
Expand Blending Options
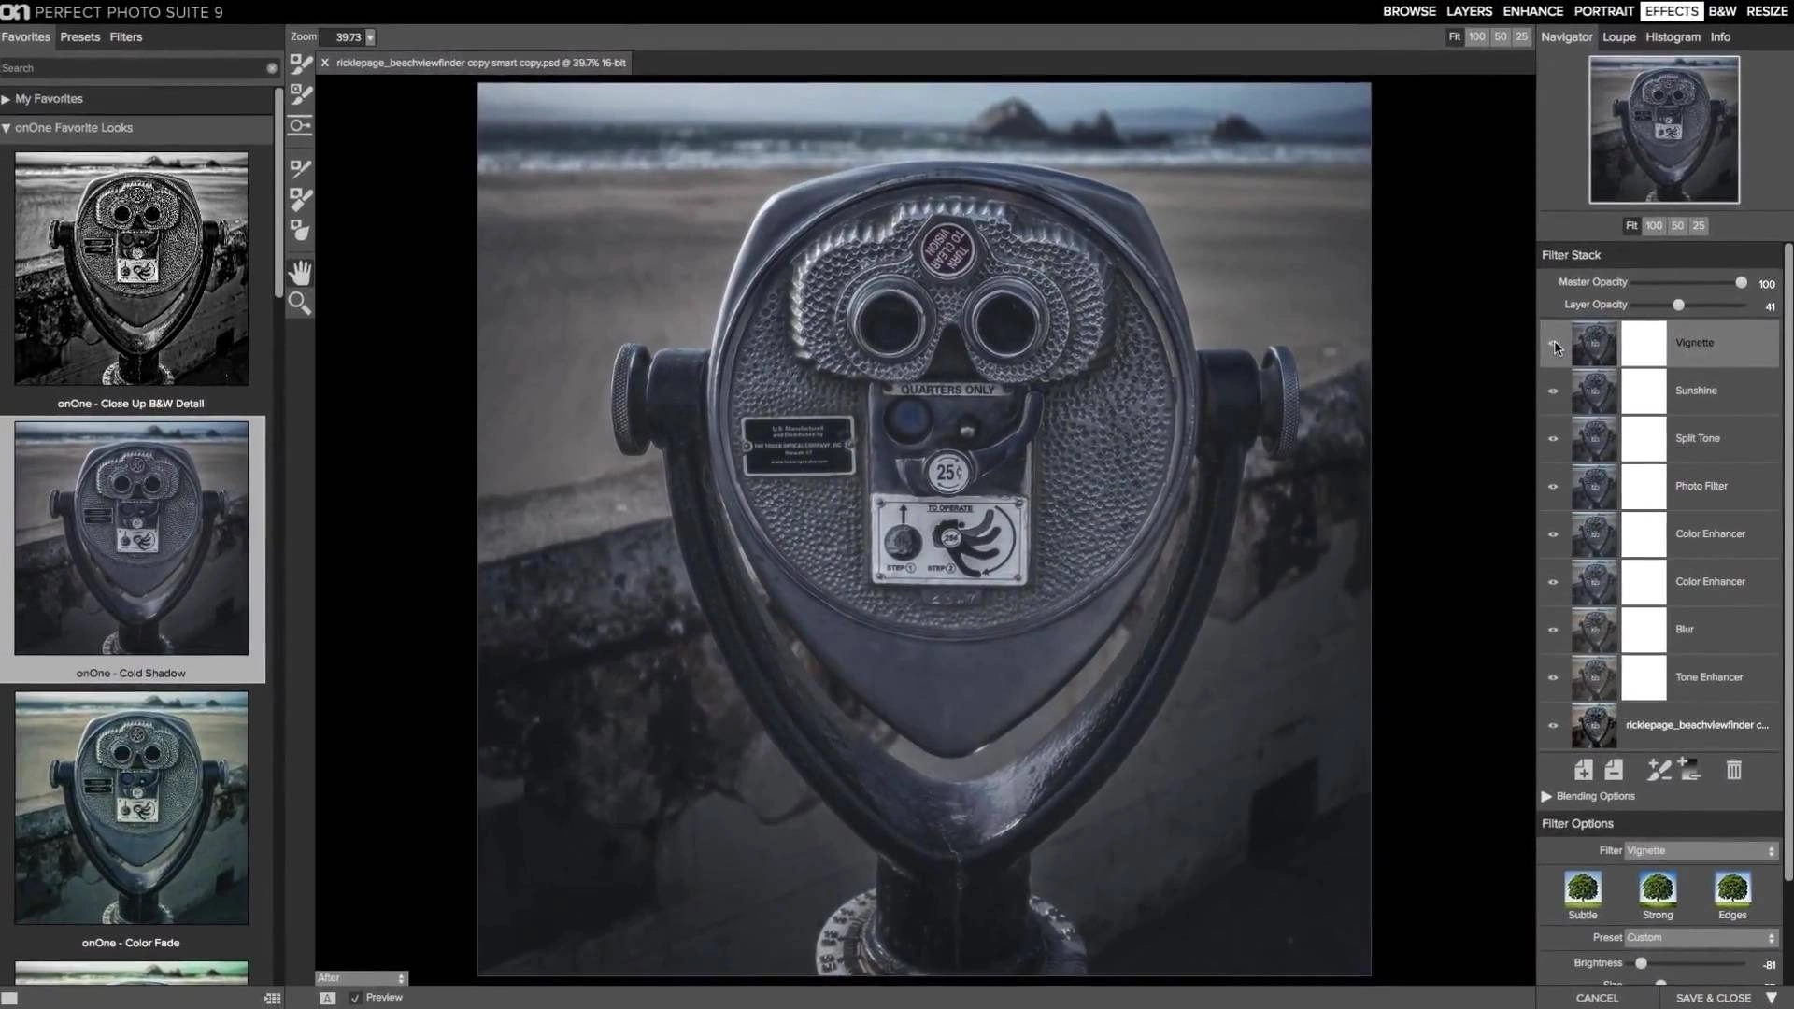1546,796
